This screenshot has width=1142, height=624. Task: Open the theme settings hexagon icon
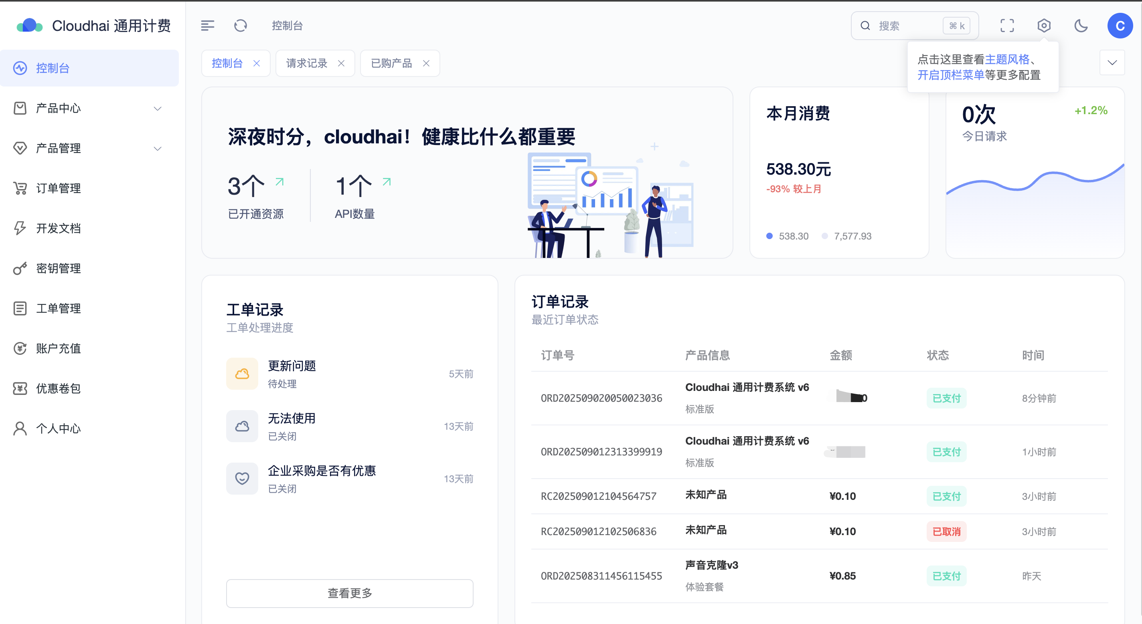[1044, 26]
